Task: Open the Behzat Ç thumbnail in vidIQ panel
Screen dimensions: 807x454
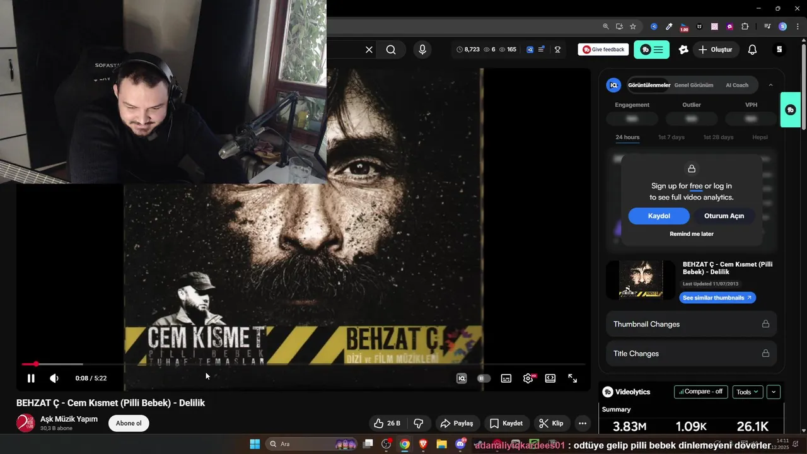Action: click(640, 280)
